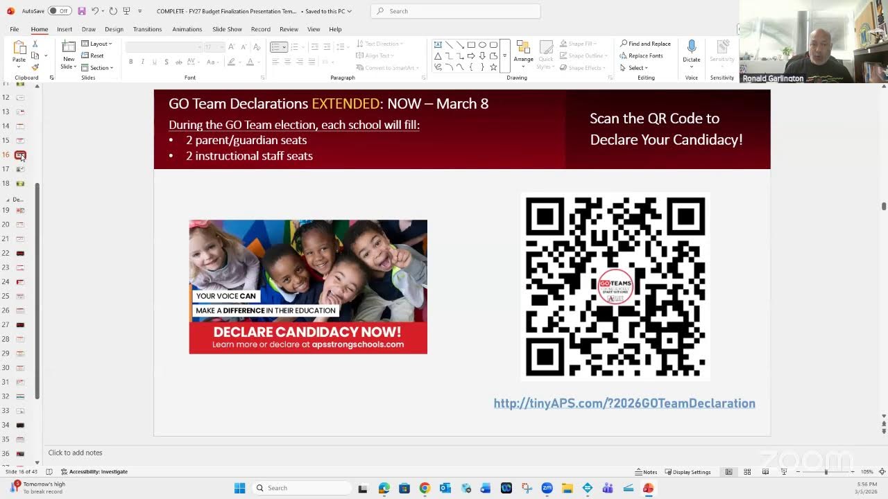Click Replace Fonts
The image size is (888, 499).
pyautogui.click(x=642, y=55)
